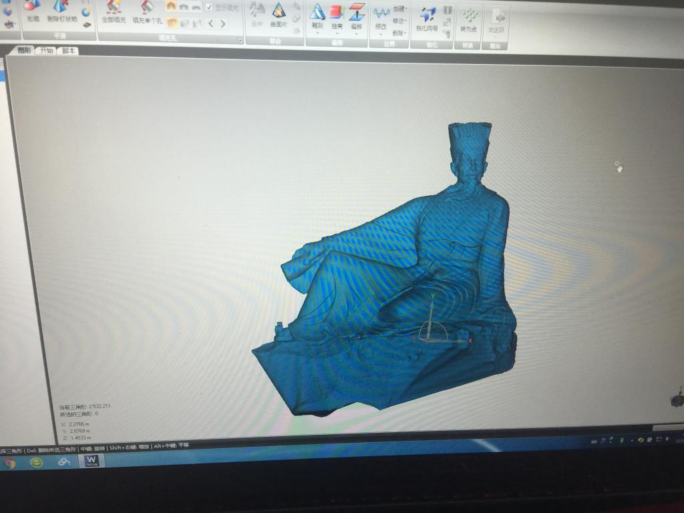
Task: Click the previous hole arrow button
Action: [x=211, y=23]
